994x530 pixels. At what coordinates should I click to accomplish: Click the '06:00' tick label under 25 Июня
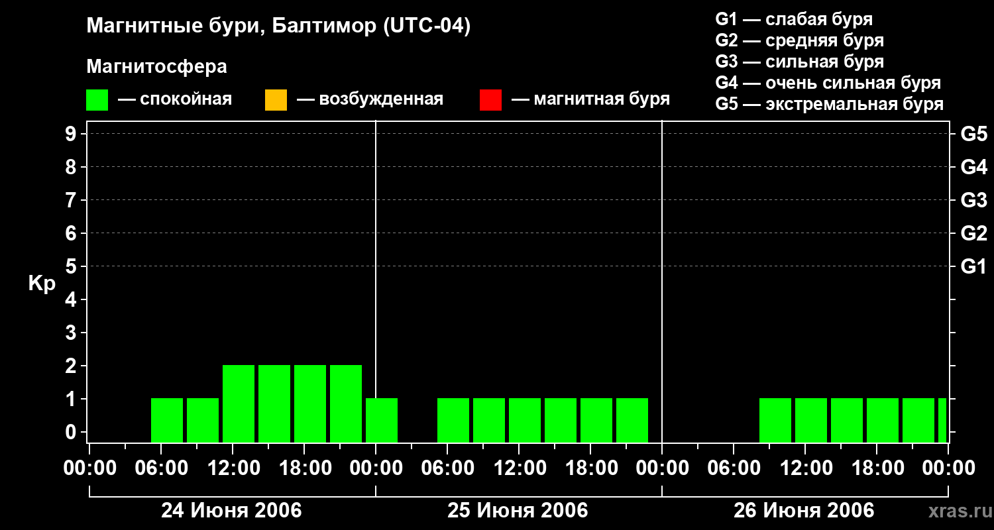pyautogui.click(x=447, y=468)
